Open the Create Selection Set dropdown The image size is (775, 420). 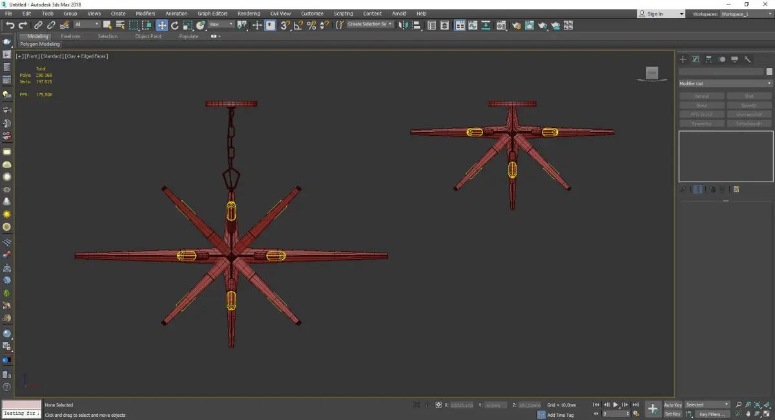tap(370, 24)
